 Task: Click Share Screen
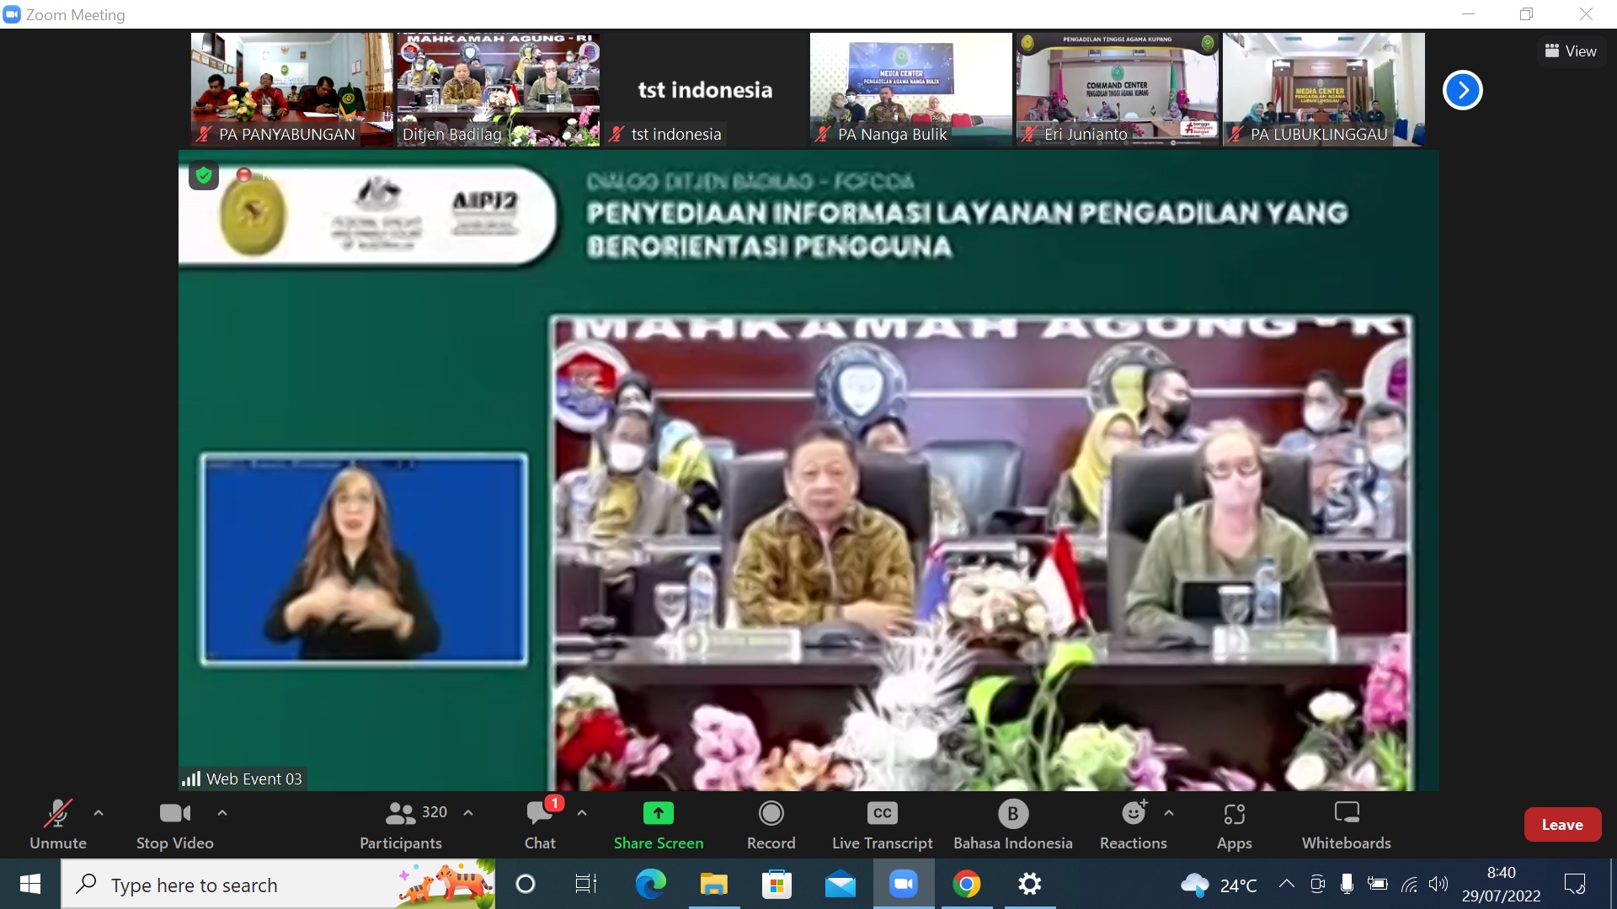[659, 823]
